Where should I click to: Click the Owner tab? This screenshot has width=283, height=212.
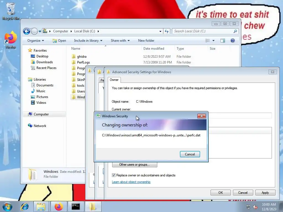click(114, 80)
